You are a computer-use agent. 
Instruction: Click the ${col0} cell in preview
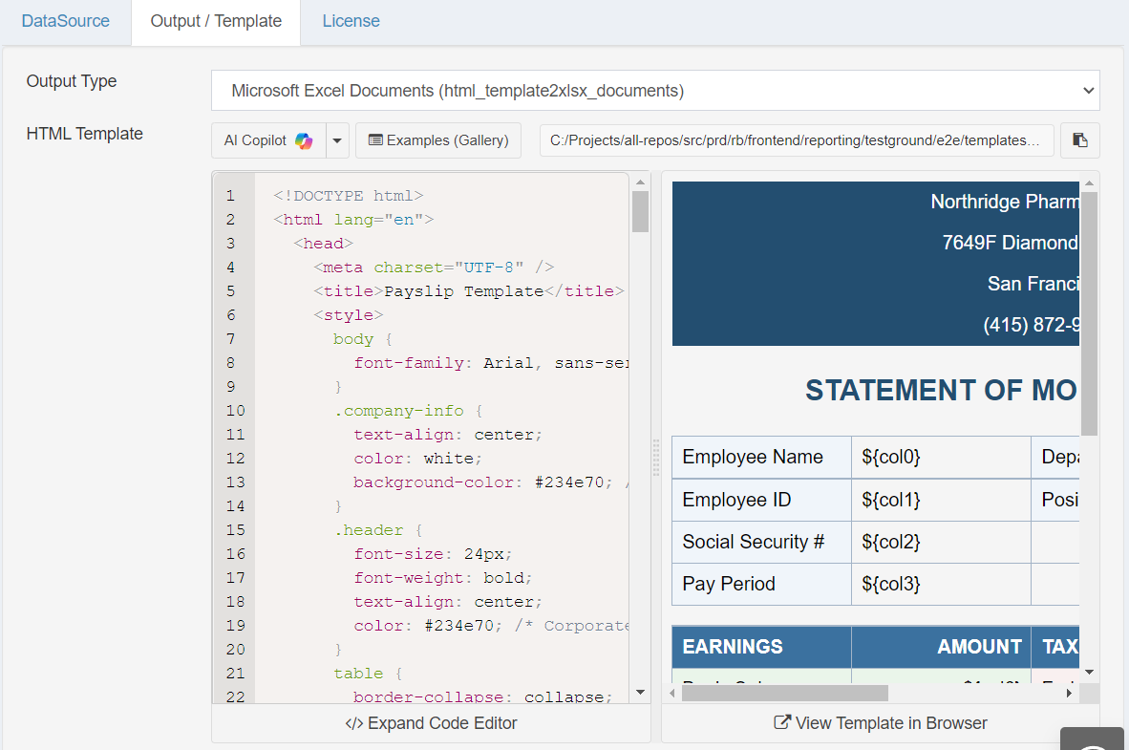coord(941,458)
